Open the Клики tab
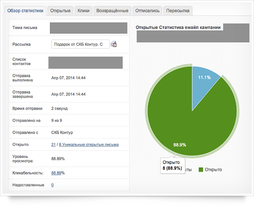 (83, 11)
